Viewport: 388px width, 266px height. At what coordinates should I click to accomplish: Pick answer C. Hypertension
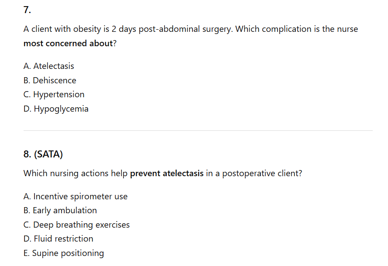pos(54,95)
